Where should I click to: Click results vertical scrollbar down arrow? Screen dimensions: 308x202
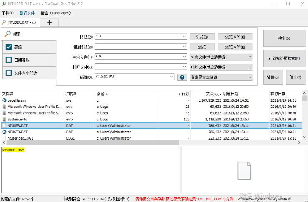point(305,137)
